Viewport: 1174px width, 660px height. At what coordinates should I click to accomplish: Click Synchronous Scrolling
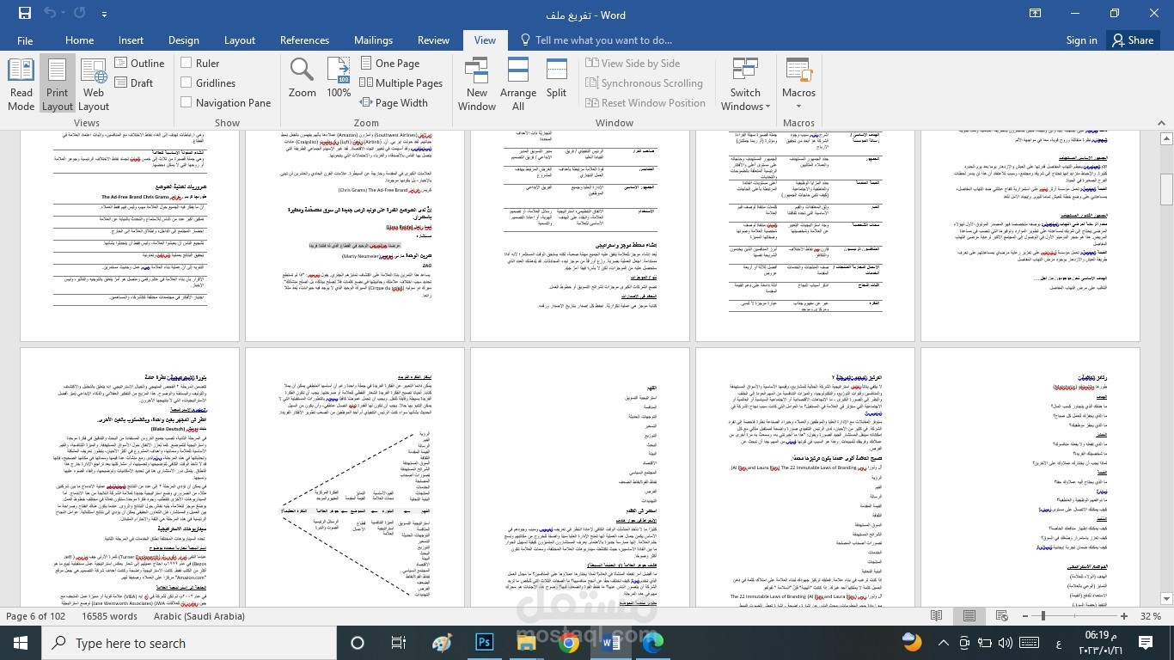[x=644, y=82]
